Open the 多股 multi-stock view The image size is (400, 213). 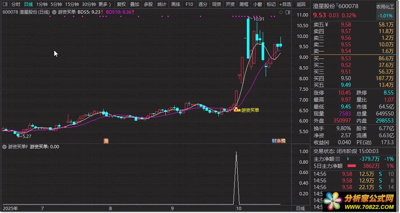pyautogui.click(x=148, y=4)
